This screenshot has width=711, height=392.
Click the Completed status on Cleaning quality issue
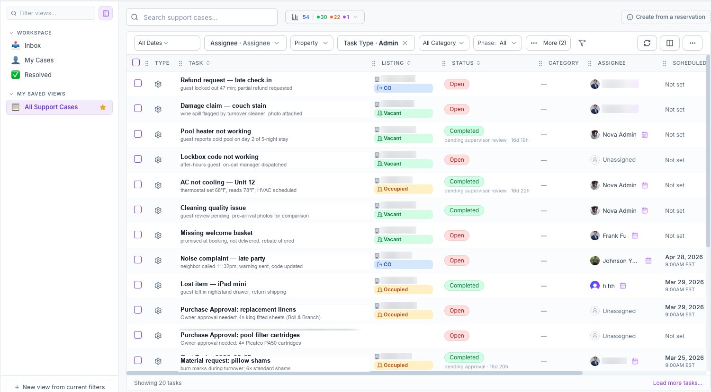[464, 210]
